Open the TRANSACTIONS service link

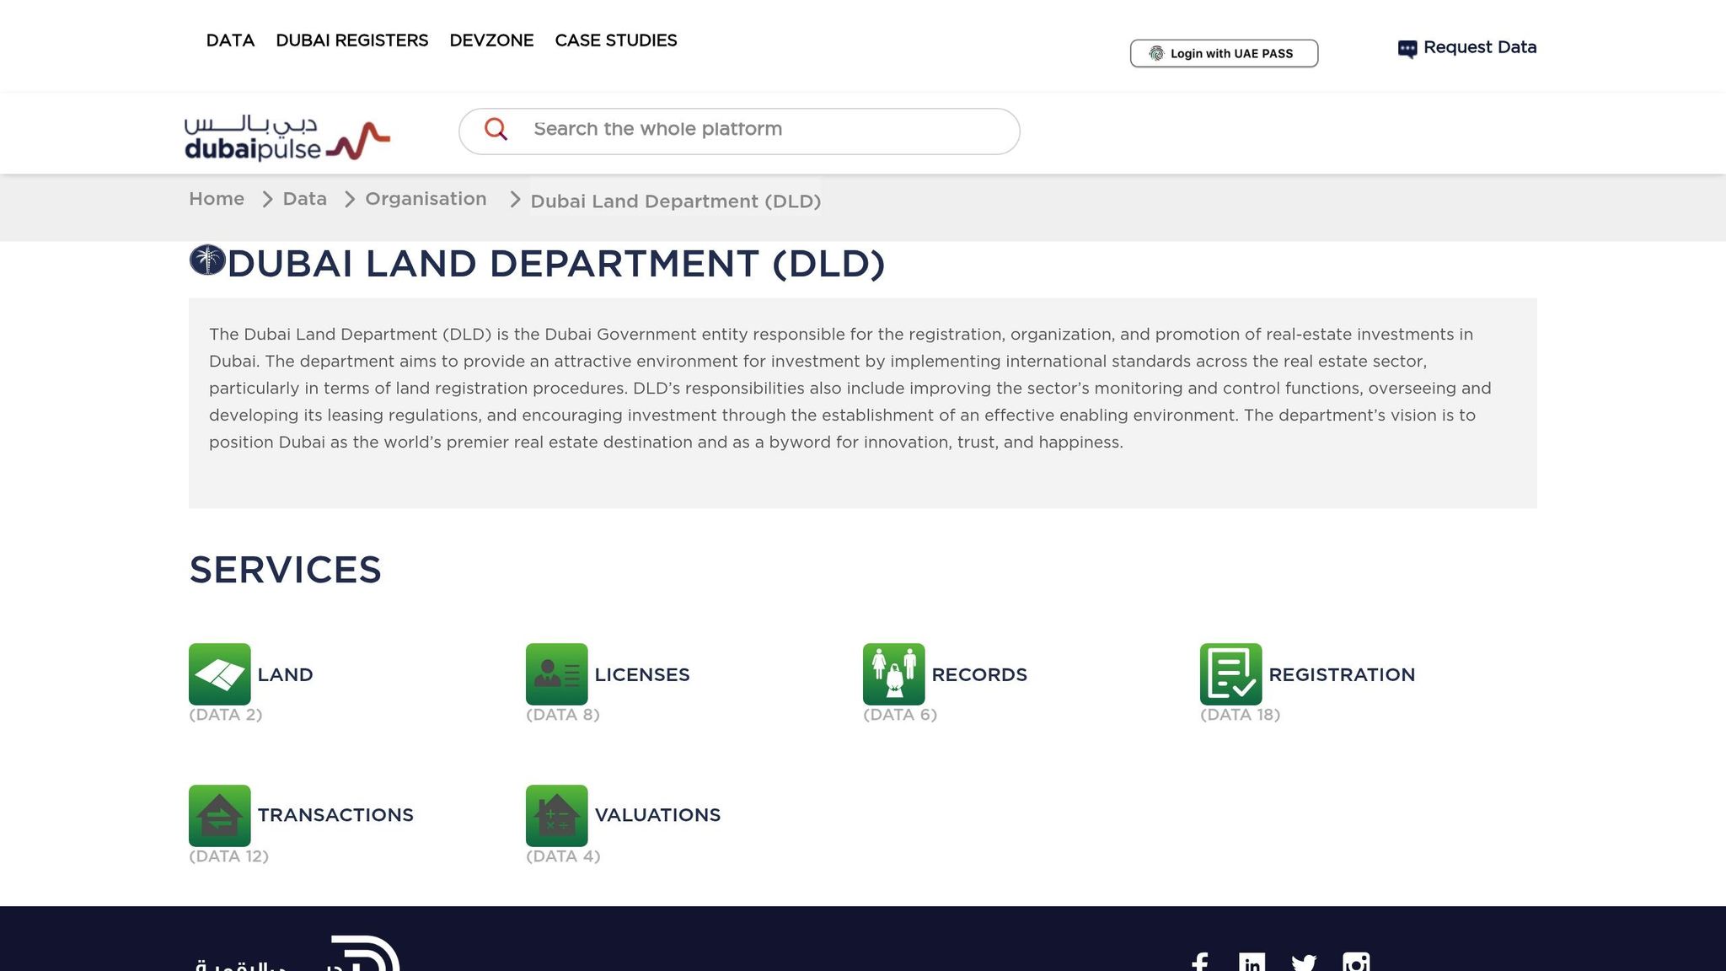pyautogui.click(x=335, y=815)
